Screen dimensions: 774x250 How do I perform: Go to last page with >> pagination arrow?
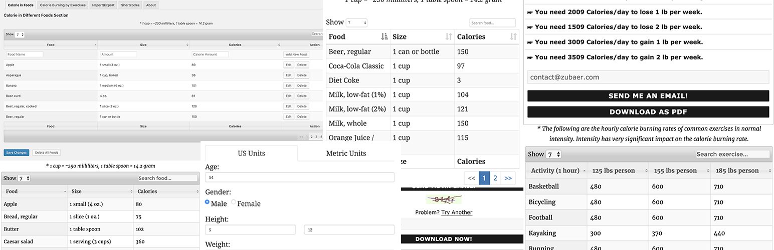pos(508,178)
